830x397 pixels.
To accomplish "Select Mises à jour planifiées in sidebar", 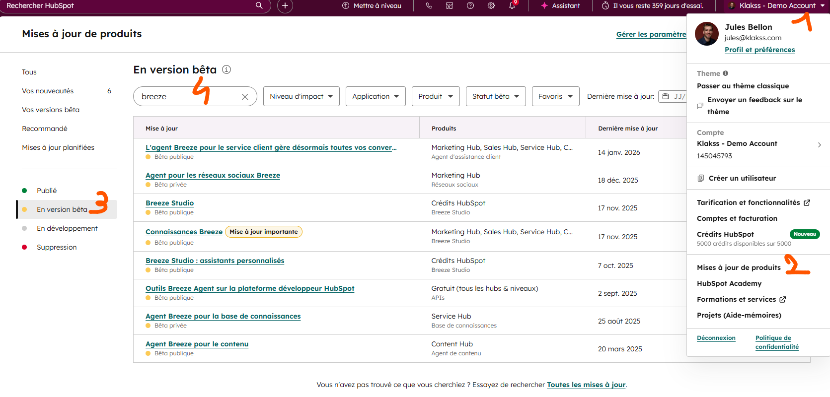I will click(58, 147).
